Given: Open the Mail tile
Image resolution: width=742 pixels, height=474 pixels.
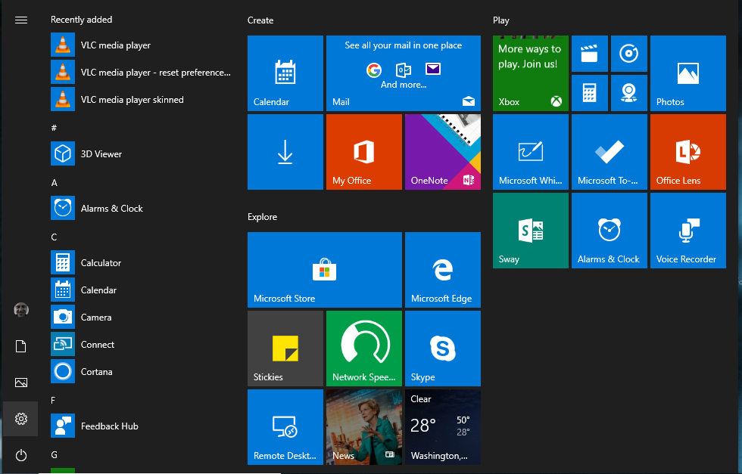Looking at the screenshot, I should point(404,73).
